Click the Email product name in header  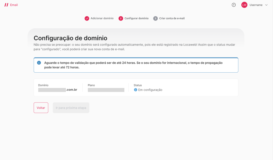coord(14,5)
